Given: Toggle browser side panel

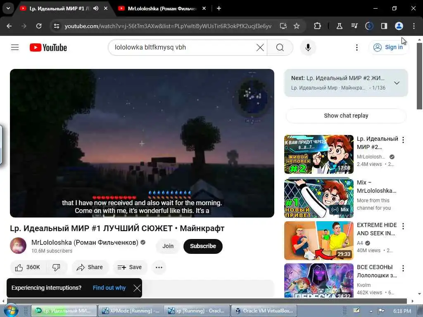Looking at the screenshot, I should click(x=384, y=26).
